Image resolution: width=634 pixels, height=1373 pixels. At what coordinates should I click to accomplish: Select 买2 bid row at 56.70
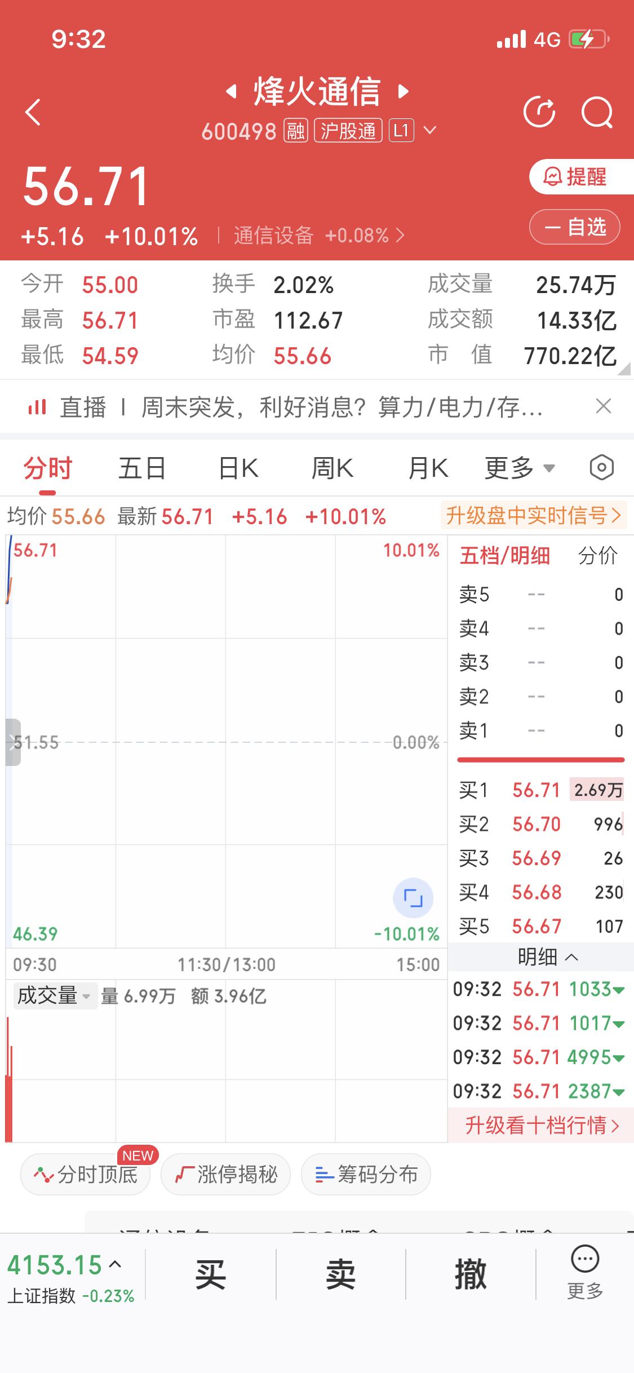coord(541,824)
